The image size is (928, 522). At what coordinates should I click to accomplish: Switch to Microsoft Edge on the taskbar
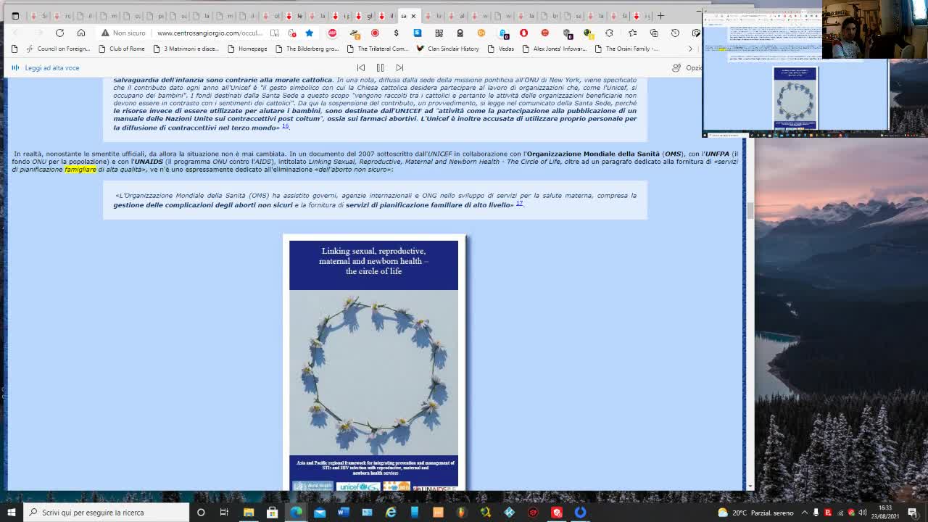tap(296, 513)
